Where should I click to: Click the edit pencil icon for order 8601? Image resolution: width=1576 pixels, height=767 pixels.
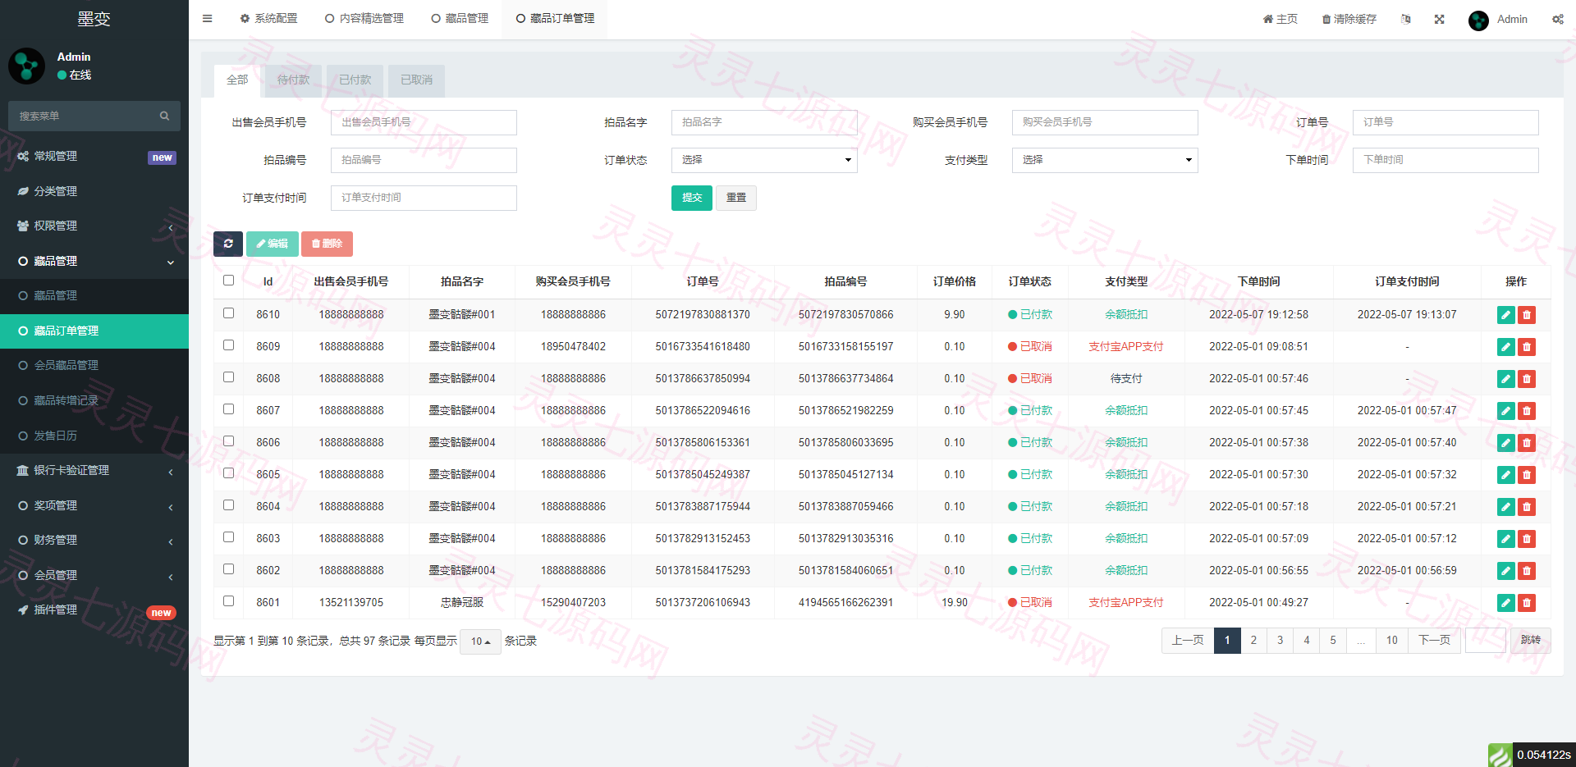[1505, 603]
